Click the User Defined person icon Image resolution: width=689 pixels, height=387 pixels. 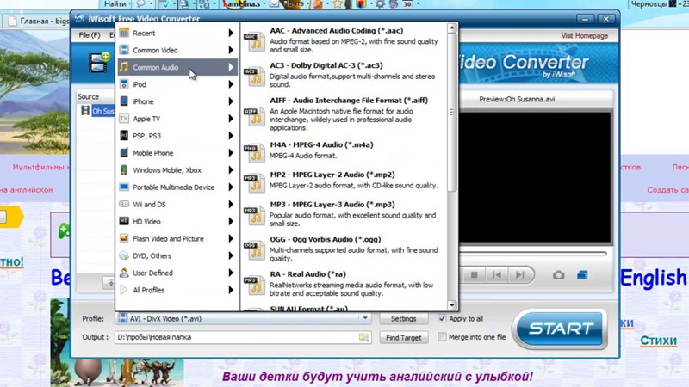point(124,273)
